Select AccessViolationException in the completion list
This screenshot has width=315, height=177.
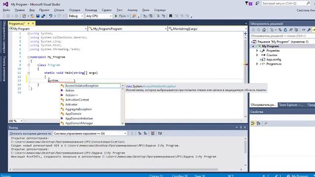tap(91, 86)
